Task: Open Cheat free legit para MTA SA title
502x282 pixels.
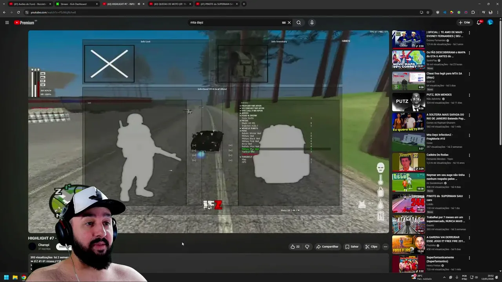Action: [444, 75]
